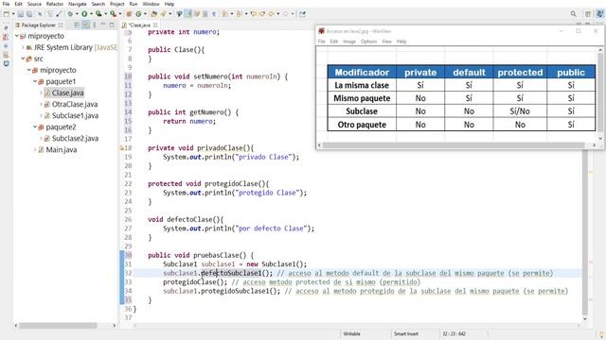Viewport: 606px width, 340px height.
Task: Open the IrfanView Image menu
Action: pos(349,42)
